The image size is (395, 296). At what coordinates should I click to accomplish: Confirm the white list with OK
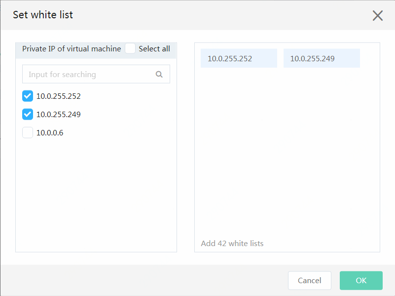[x=361, y=280]
